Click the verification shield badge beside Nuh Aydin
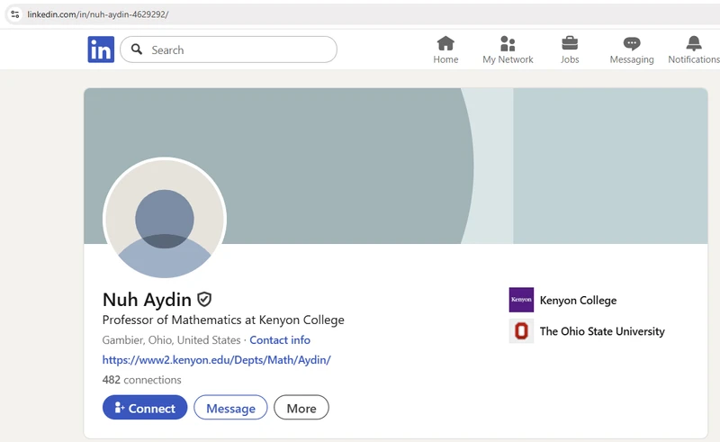 tap(204, 300)
